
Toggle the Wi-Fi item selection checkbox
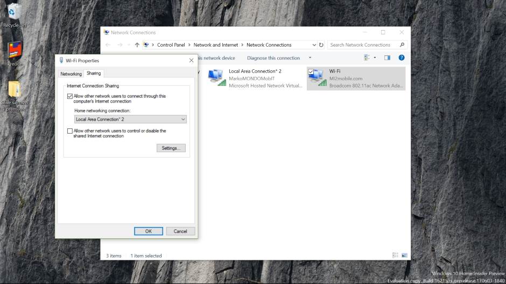pyautogui.click(x=311, y=71)
